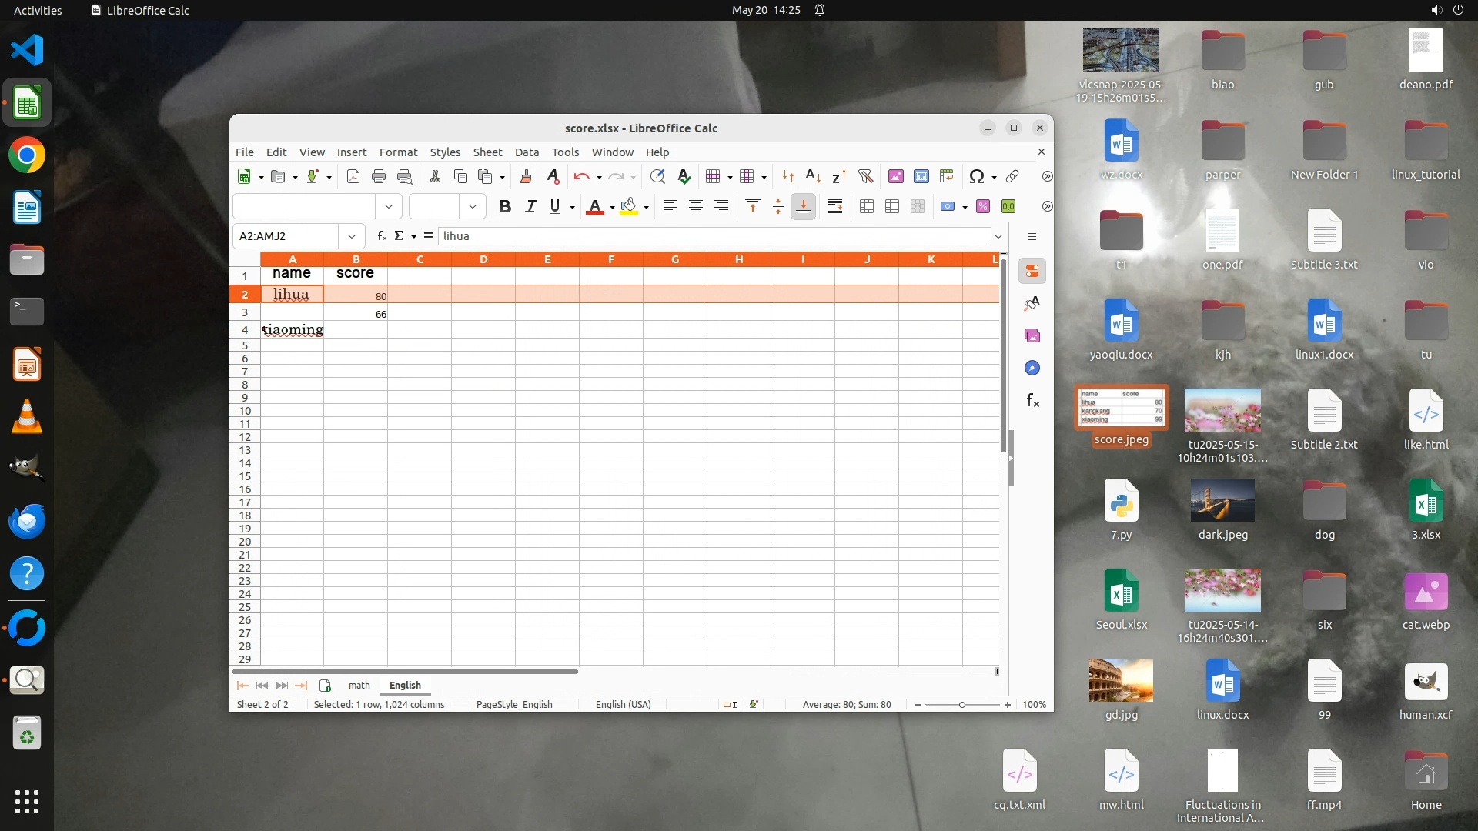Toggle bold formatting

point(505,206)
